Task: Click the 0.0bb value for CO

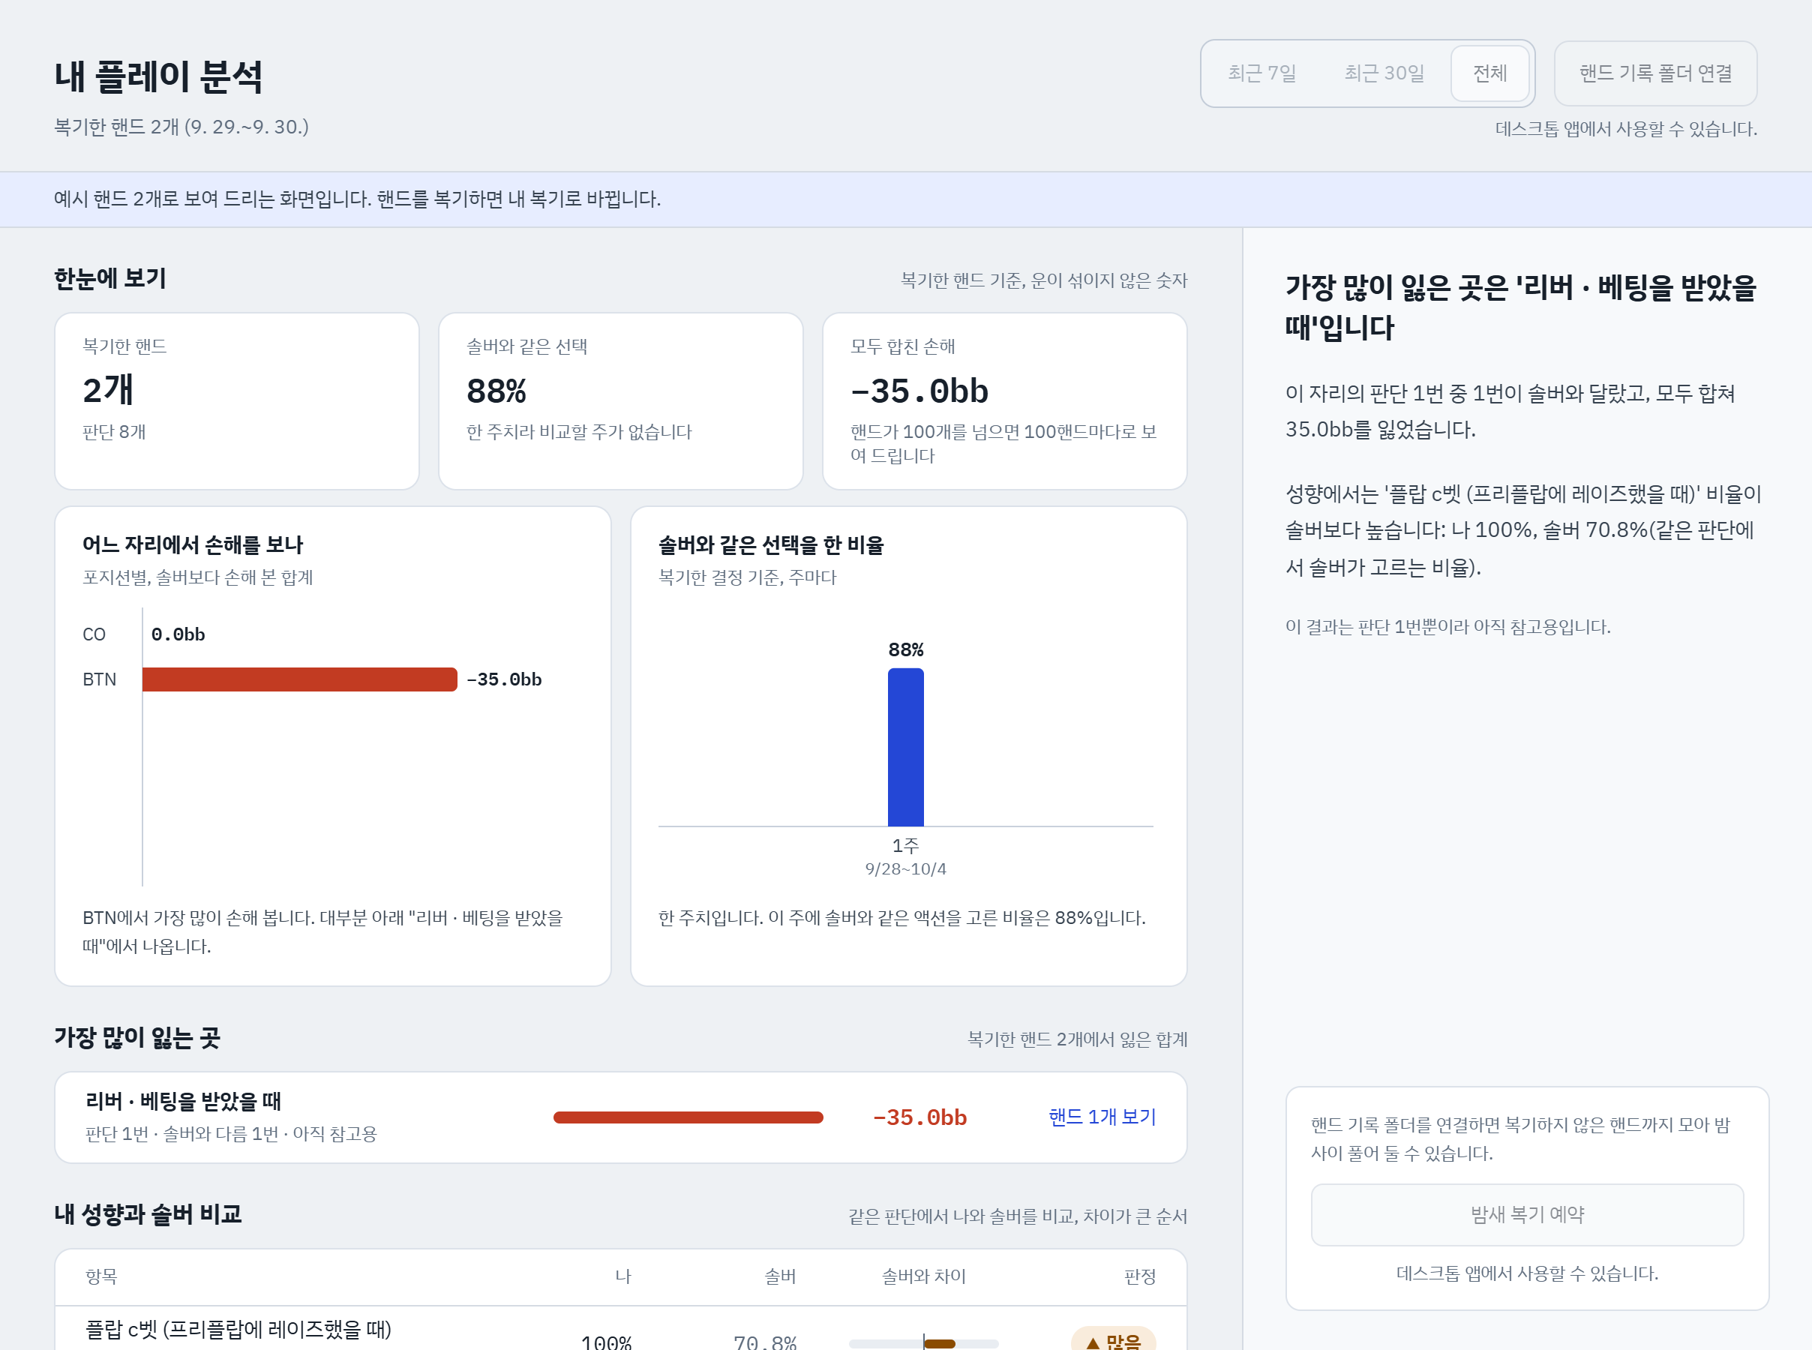Action: click(178, 634)
